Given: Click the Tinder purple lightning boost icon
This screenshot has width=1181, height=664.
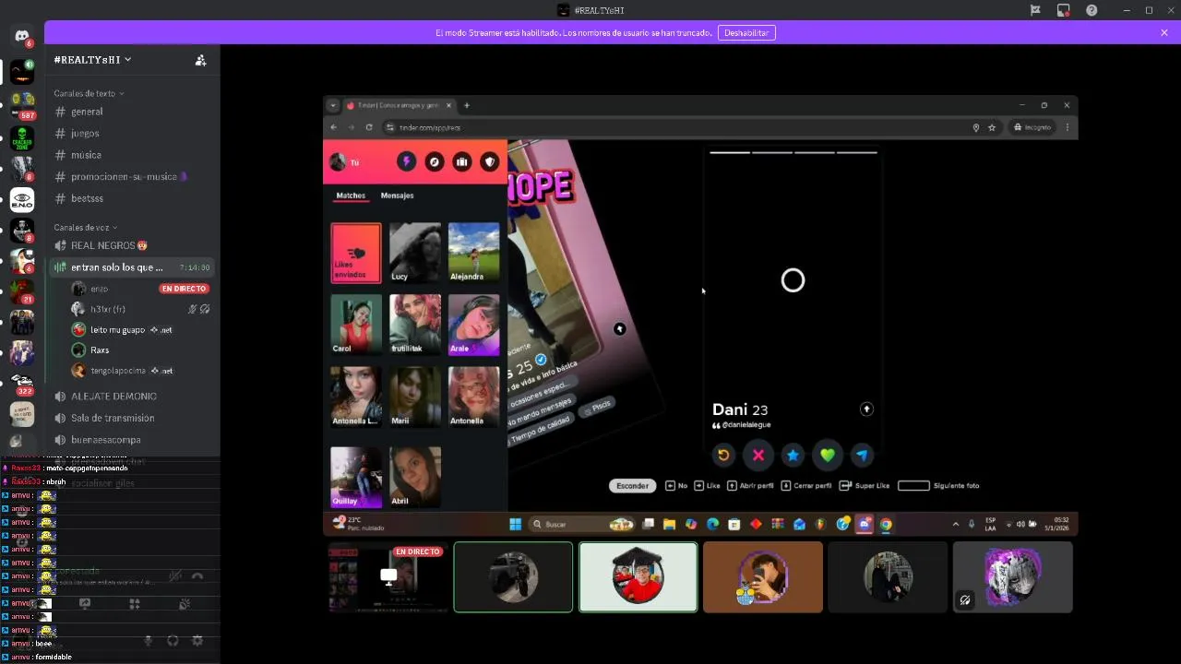Looking at the screenshot, I should pos(406,161).
